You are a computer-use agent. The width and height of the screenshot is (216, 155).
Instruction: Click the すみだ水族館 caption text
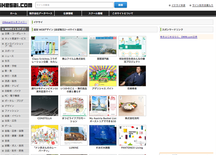[x=103, y=148]
